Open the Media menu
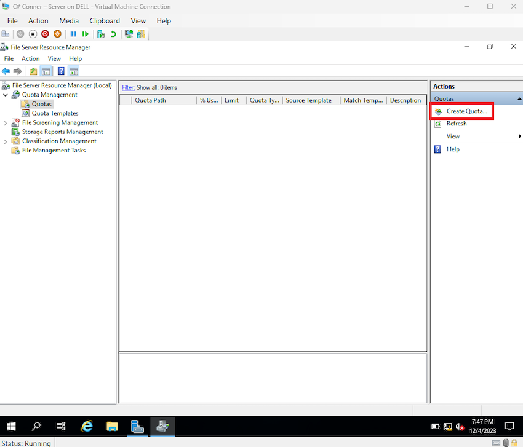 click(69, 20)
